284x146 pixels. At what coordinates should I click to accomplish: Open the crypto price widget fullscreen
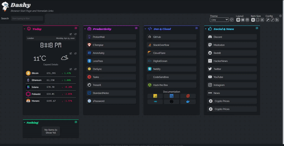click(71, 69)
